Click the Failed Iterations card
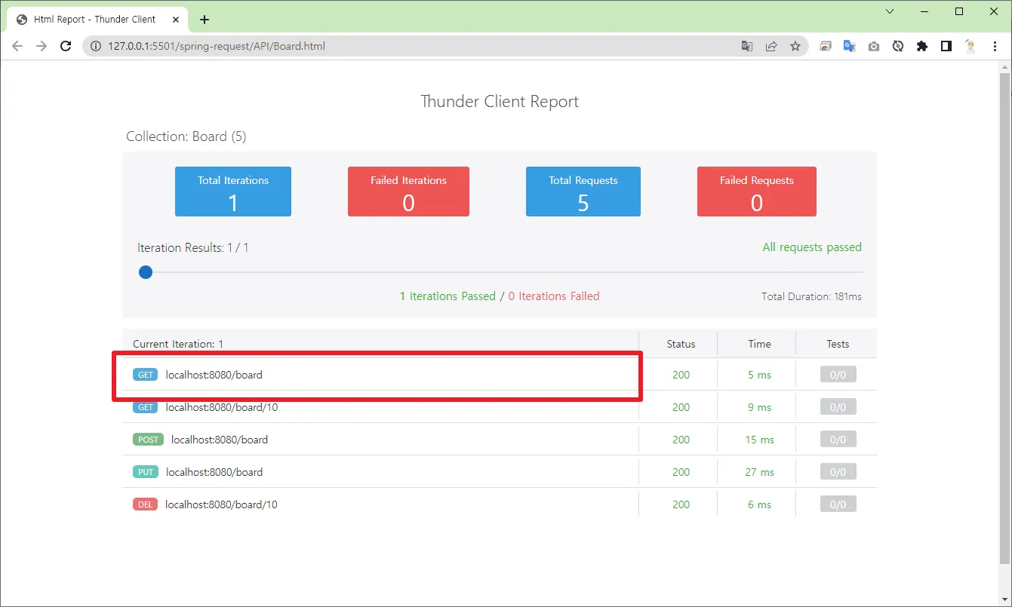1012x607 pixels. point(408,192)
